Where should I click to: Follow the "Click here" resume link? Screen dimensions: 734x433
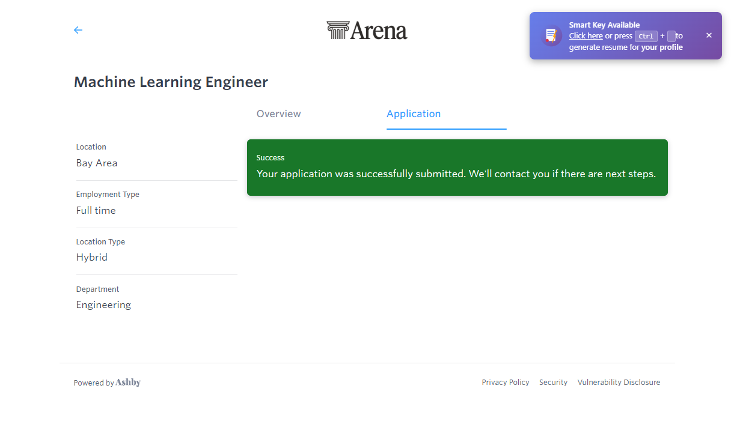point(586,36)
